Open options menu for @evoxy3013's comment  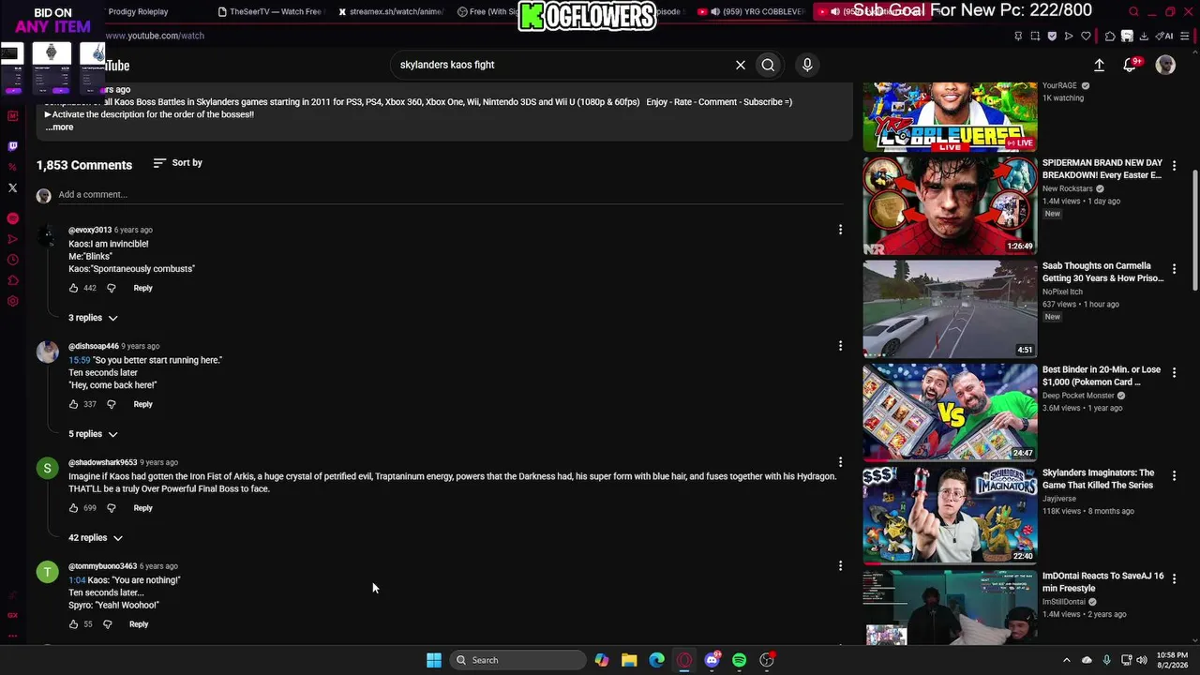pyautogui.click(x=840, y=230)
